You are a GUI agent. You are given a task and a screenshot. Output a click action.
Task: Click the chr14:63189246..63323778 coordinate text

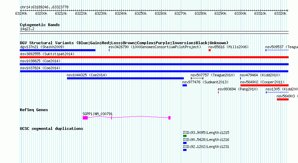tap(44, 7)
